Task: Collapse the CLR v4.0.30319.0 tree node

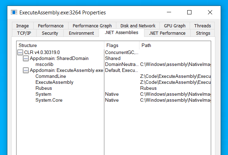Action: coord(20,52)
